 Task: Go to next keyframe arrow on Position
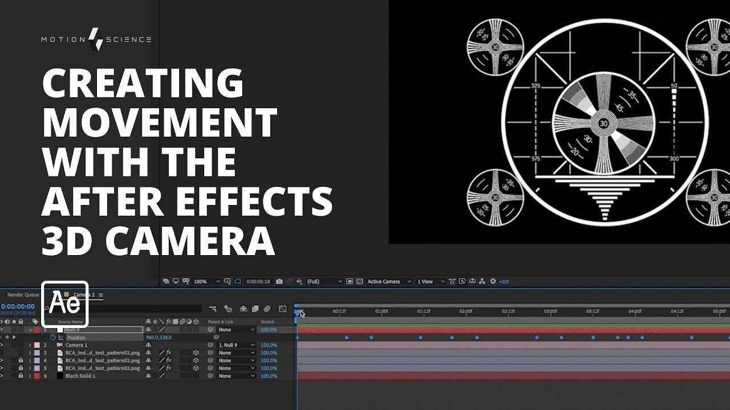(x=14, y=338)
